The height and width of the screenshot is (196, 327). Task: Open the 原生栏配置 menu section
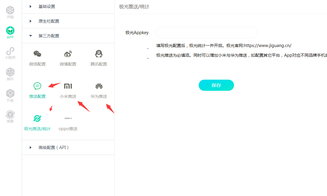[x=68, y=21]
